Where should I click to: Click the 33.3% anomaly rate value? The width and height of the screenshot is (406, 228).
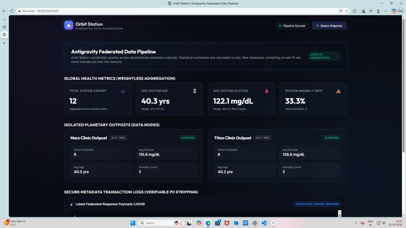295,101
